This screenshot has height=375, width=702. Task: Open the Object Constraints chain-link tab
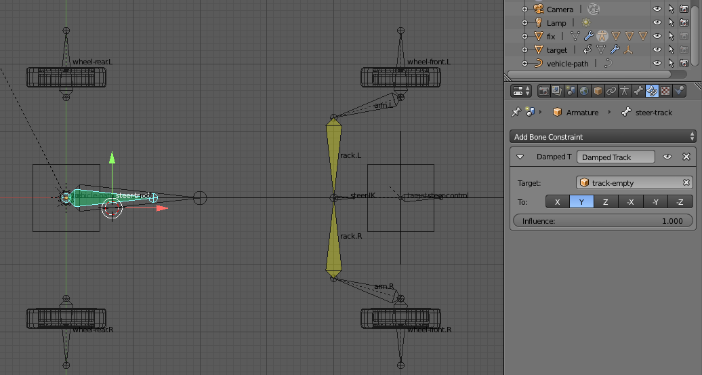coord(611,91)
